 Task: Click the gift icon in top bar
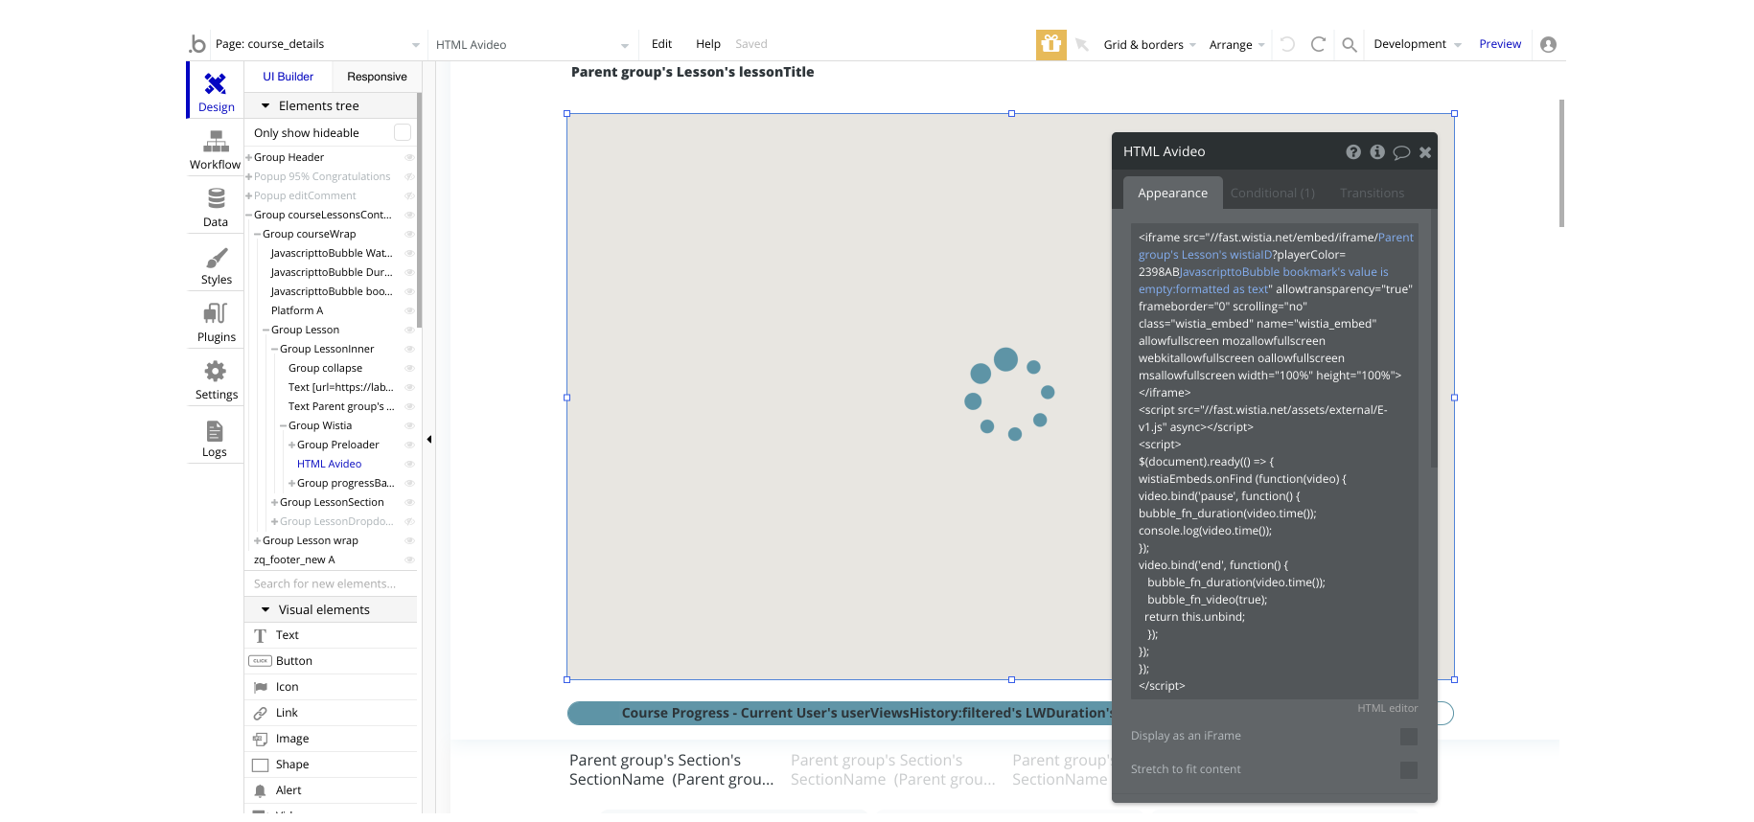tap(1050, 44)
